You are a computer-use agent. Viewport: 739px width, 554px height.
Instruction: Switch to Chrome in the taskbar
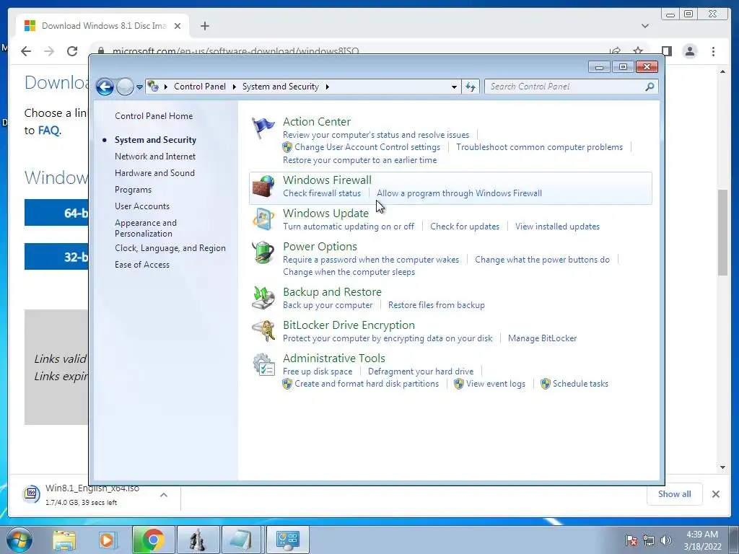pos(153,540)
